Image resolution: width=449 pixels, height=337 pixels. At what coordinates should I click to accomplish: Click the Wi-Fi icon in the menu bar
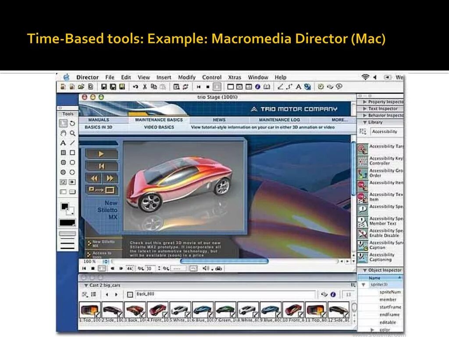tap(365, 77)
